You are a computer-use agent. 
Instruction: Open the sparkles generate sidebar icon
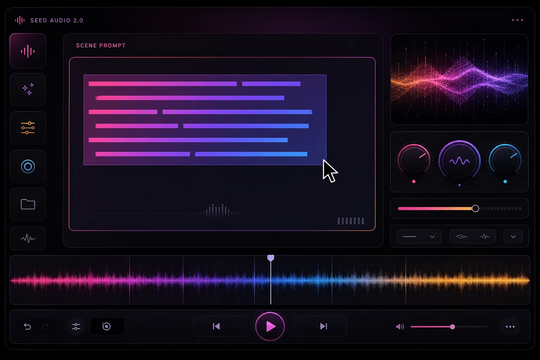click(x=28, y=89)
